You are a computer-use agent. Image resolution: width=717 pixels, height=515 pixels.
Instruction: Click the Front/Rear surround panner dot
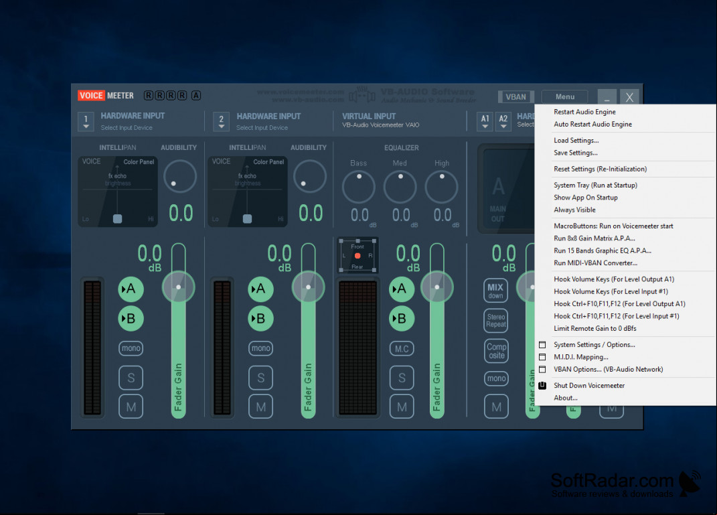357,256
